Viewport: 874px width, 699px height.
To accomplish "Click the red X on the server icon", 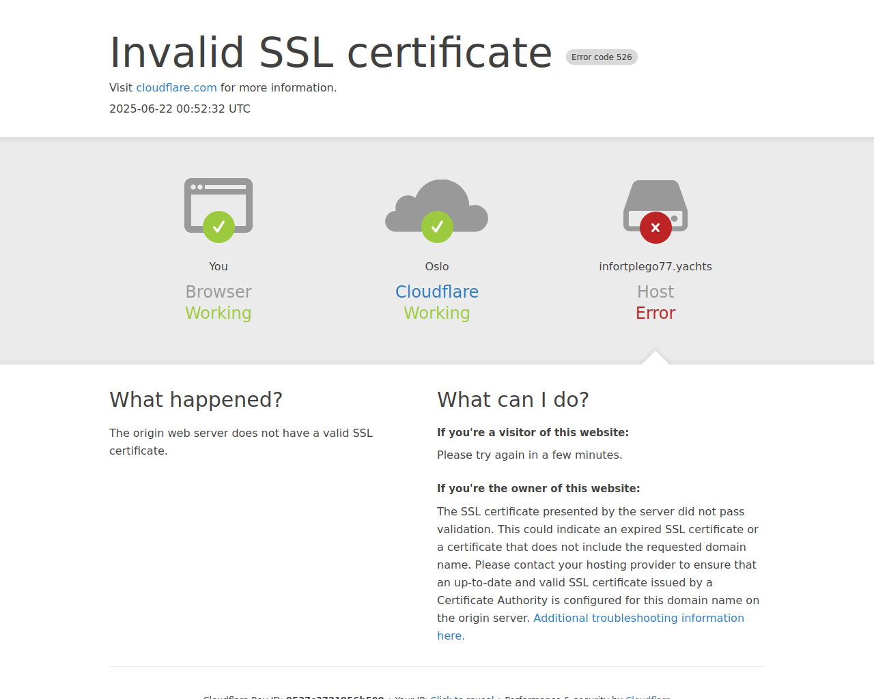I will 655,227.
